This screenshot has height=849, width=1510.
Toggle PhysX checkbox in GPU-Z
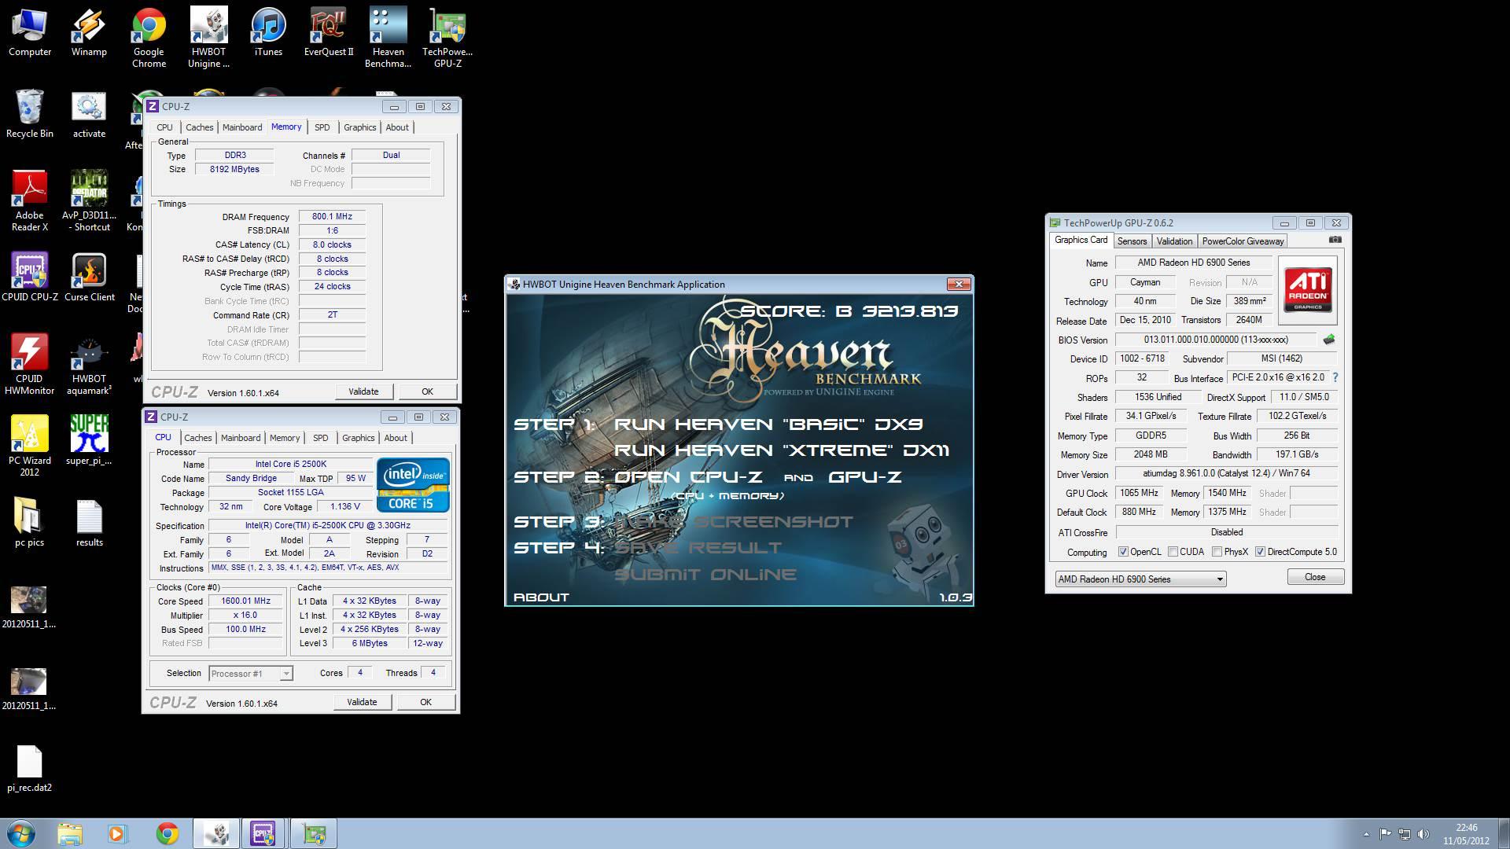tap(1217, 552)
